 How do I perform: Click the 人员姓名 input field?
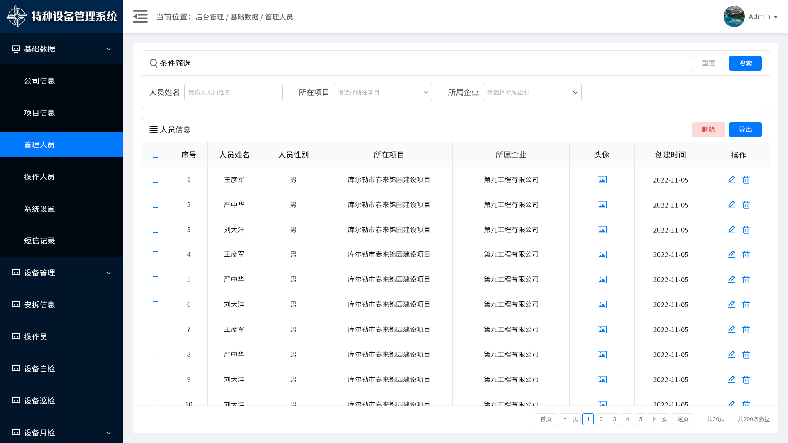(x=233, y=92)
